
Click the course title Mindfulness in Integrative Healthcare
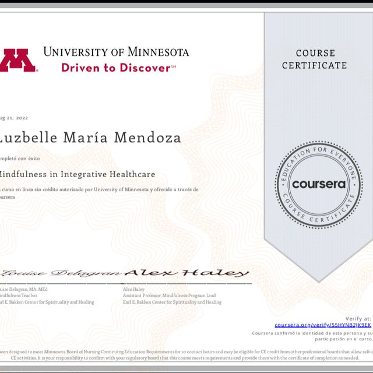coord(76,174)
